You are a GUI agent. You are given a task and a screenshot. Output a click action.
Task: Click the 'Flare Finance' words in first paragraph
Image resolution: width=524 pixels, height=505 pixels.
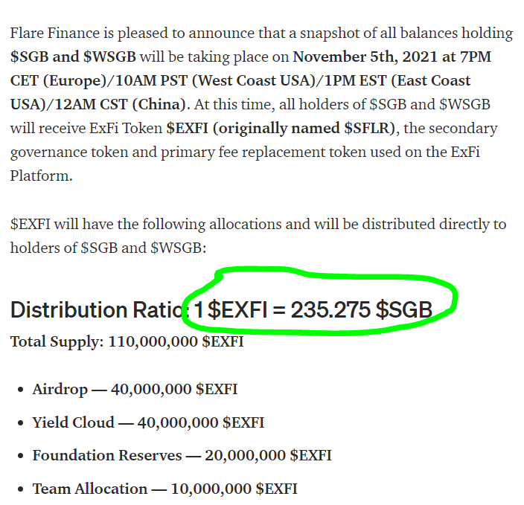55,33
